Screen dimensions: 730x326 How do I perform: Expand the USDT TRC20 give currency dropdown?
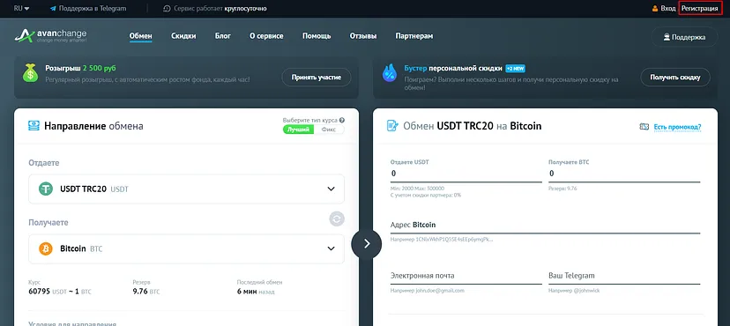coord(331,189)
